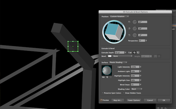Open the Surface Plastic Shading dropdown
The width and height of the screenshot is (176, 109).
[x=118, y=62]
